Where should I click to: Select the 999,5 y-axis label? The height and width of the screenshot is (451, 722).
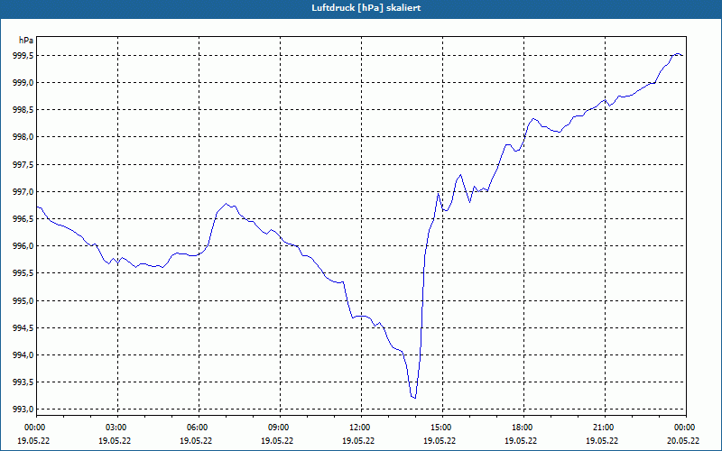(x=23, y=56)
